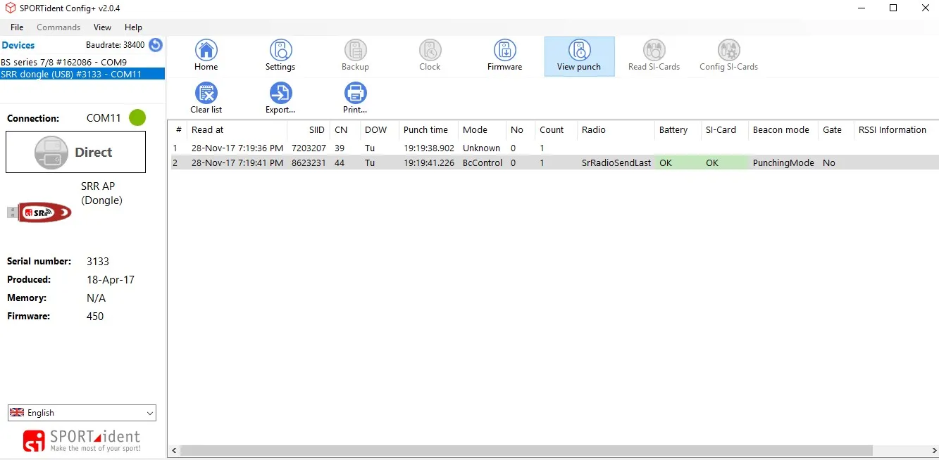Click the SRR dongle device image
The width and height of the screenshot is (939, 460).
pos(40,212)
